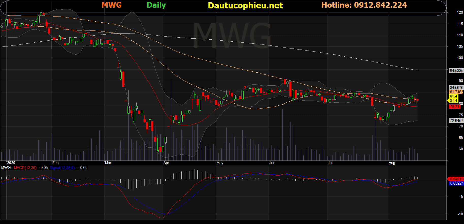This screenshot has height=224, width=464.
Task: Select the 94.5885 price tag
Action: 456,71
